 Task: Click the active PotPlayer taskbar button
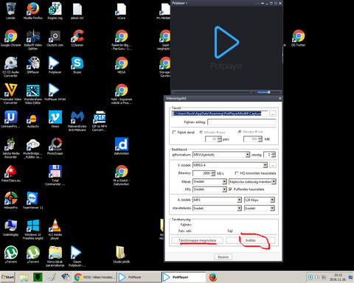coord(184,277)
